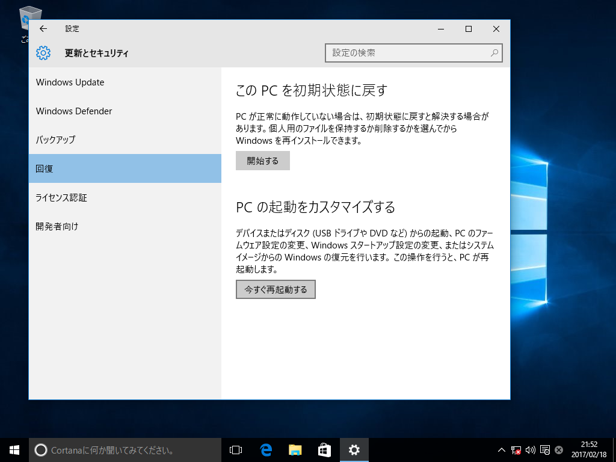Close the Settings window
The height and width of the screenshot is (462, 616).
tap(496, 29)
